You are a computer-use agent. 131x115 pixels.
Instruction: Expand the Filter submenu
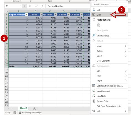pos(126,75)
